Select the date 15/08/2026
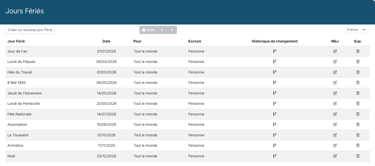The image size is (375, 166). [106, 124]
